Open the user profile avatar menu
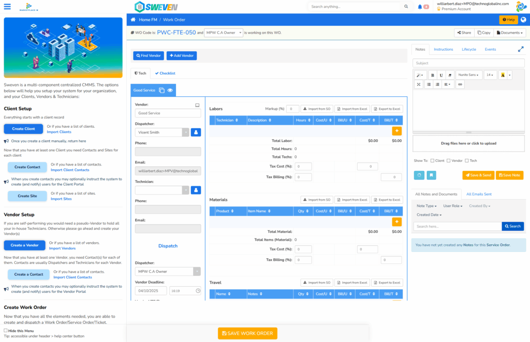This screenshot has width=530, height=342. [521, 6]
